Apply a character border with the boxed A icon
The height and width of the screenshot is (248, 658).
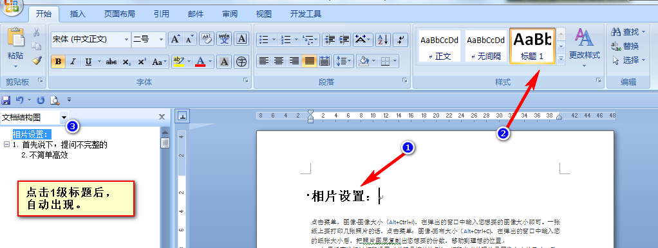[x=241, y=39]
